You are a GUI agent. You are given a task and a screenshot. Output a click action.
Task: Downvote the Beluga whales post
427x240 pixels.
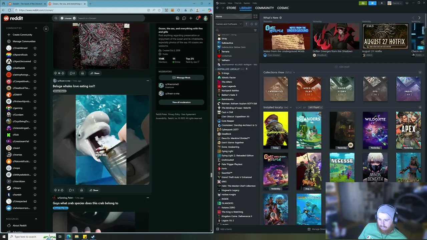tap(62, 190)
